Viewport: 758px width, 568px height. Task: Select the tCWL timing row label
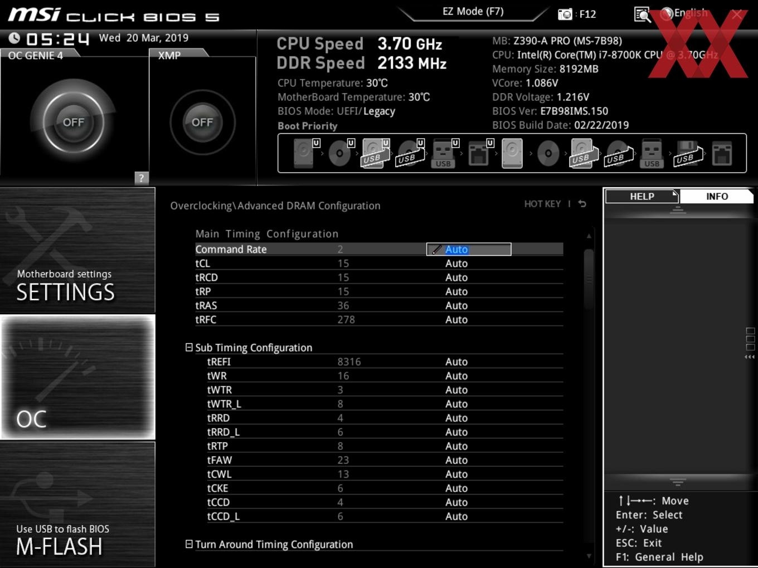click(x=219, y=474)
